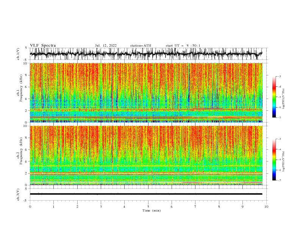The height and width of the screenshot is (232, 300).
Task: Click the ch.1 spectrogram color scale bar
Action: tap(274, 97)
